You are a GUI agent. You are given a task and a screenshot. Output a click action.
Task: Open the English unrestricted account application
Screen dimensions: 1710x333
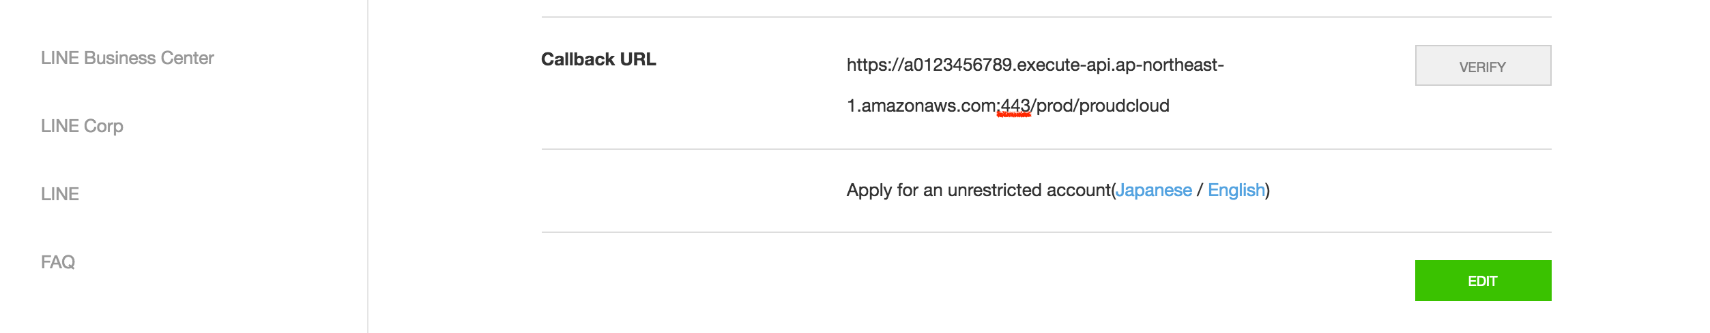click(1236, 190)
